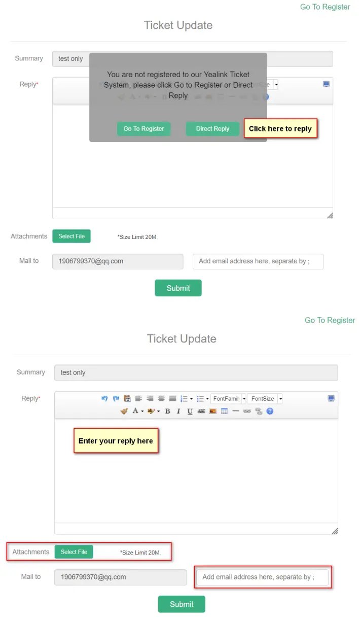Click '*Size Limit 20M.' text in lower form
The height and width of the screenshot is (620, 359).
[x=140, y=553]
